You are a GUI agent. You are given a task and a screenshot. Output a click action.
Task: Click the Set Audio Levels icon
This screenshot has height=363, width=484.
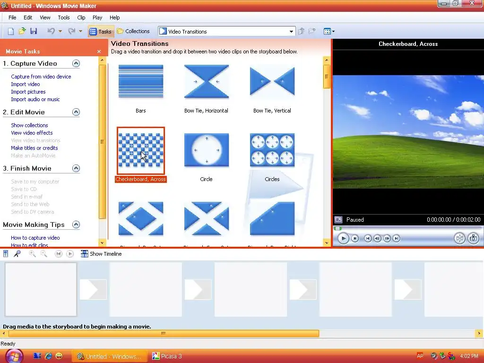click(x=6, y=254)
